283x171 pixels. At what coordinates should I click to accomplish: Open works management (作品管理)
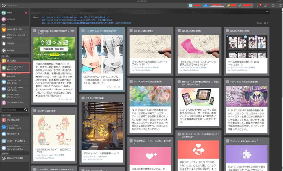tap(14, 43)
